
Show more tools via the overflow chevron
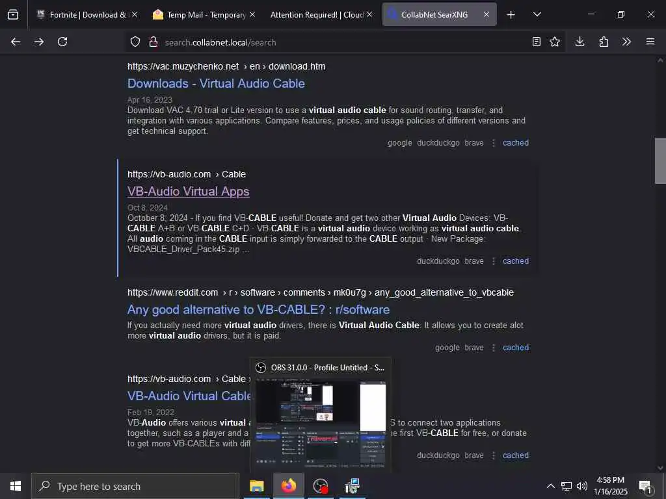tap(626, 42)
